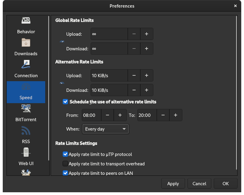Screen dimensions: 244x195
Task: Open the Behavior settings icon
Action: 26,20
